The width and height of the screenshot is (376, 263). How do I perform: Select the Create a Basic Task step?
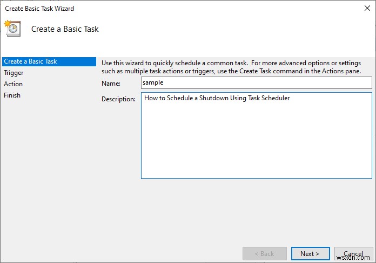[31, 61]
